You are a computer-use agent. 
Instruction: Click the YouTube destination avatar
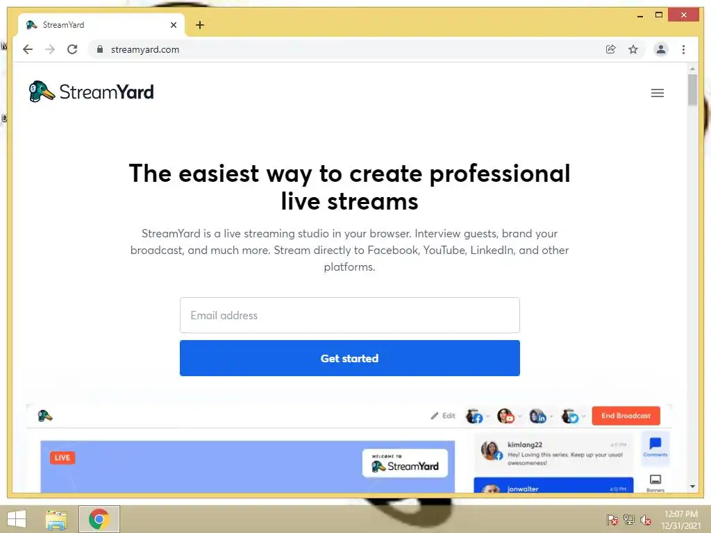point(505,416)
